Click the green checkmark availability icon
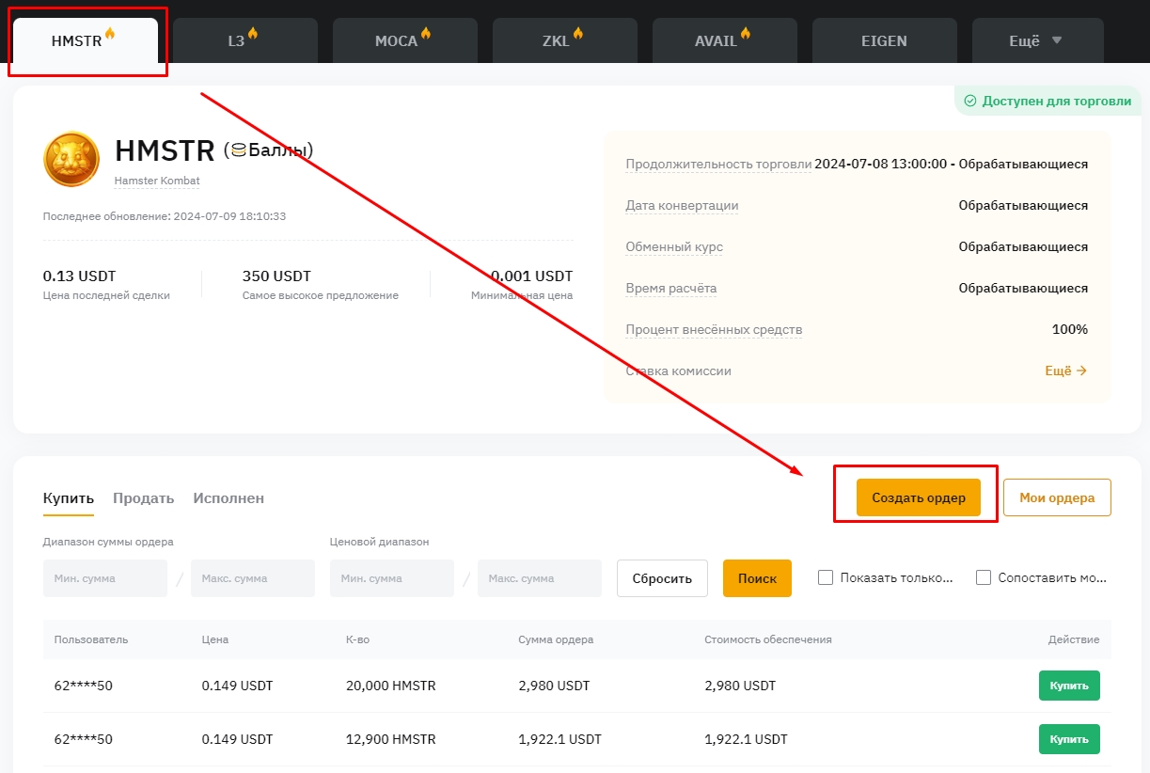 970,101
